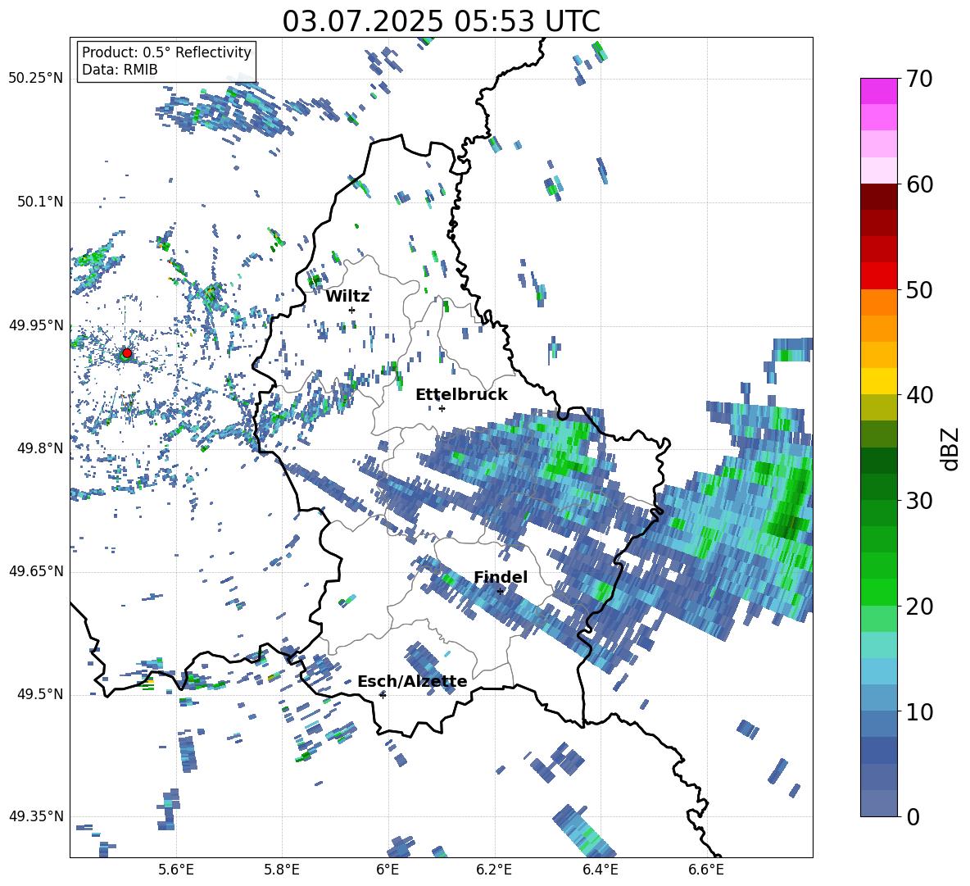This screenshot has width=970, height=886.
Task: Click the olive colorbar segment below 40
Action: (879, 407)
